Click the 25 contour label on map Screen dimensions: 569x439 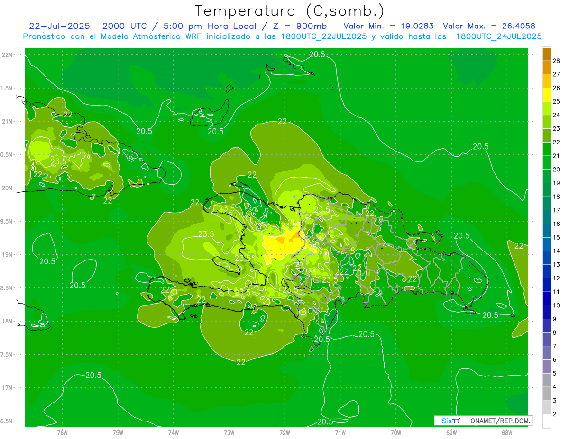(x=312, y=248)
